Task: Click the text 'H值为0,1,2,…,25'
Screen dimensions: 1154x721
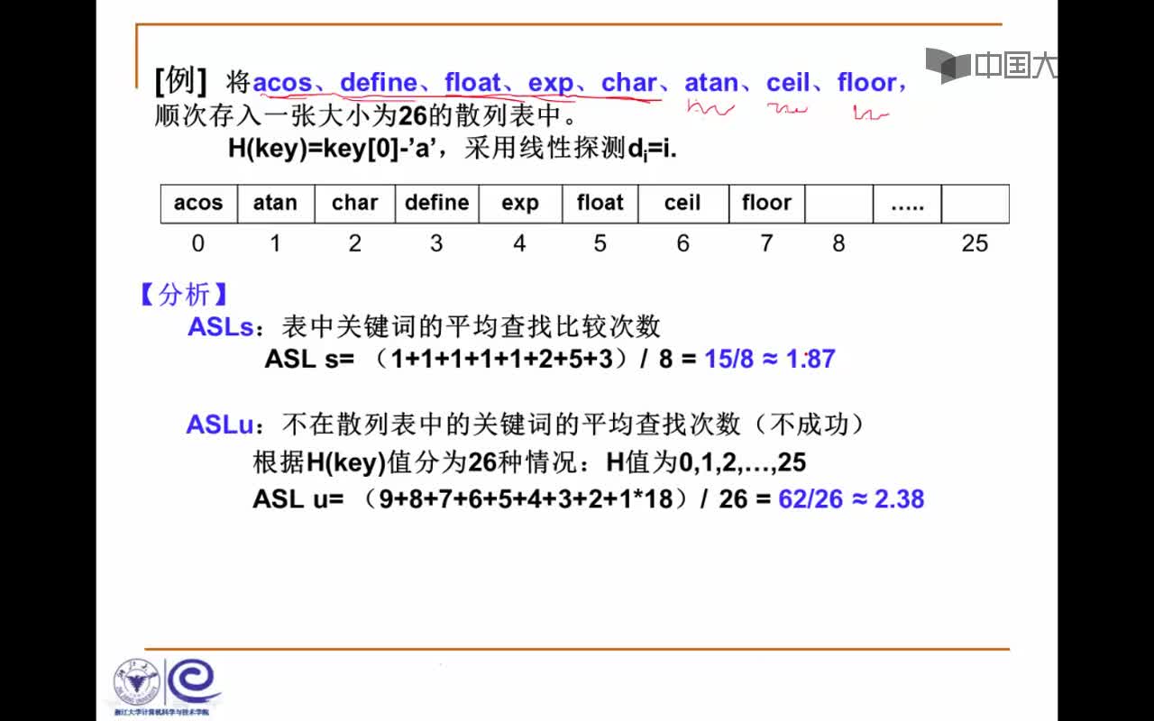Action: tap(706, 463)
